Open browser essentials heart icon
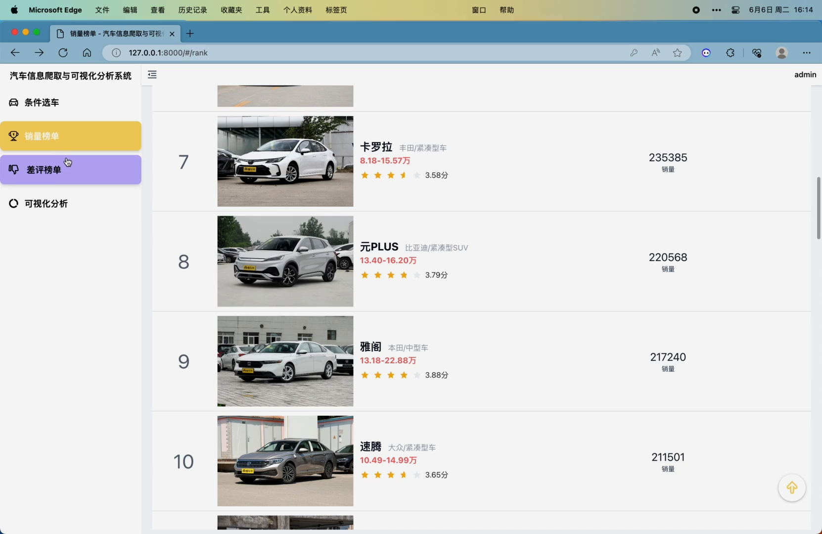The width and height of the screenshot is (822, 534). [x=757, y=53]
